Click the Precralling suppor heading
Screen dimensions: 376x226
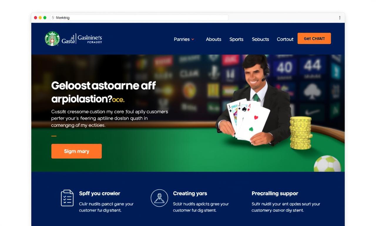point(275,193)
